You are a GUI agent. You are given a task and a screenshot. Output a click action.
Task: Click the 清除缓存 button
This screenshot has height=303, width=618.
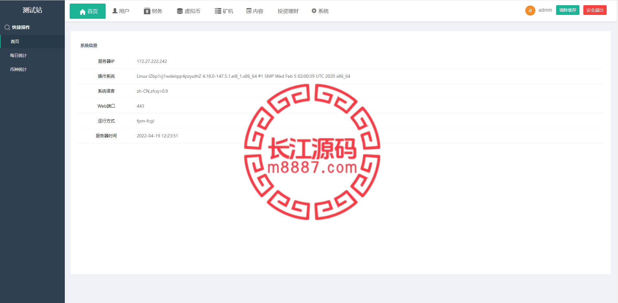pos(568,10)
